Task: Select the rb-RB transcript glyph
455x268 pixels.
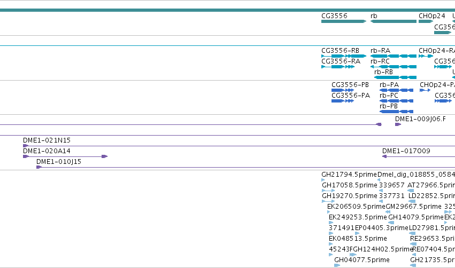Action: 396,77
